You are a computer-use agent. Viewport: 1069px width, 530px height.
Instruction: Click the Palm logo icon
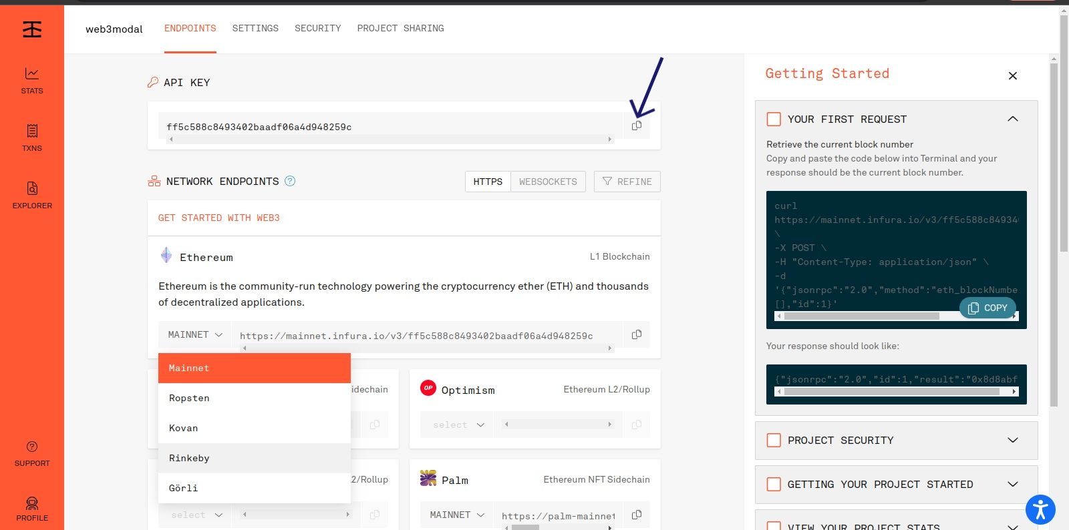pos(428,478)
